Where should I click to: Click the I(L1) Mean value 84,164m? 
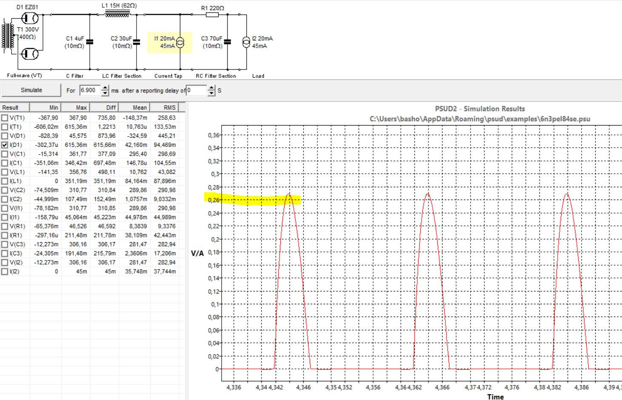coord(136,181)
